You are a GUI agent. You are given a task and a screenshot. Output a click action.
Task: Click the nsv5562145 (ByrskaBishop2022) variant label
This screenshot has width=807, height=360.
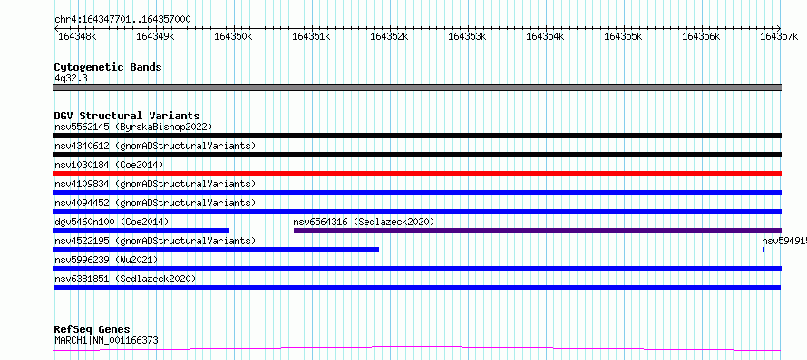point(133,127)
